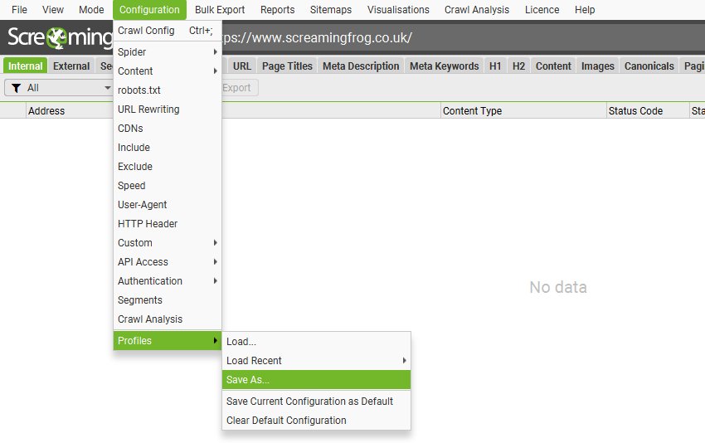This screenshot has width=705, height=443.
Task: Open the Licence menu
Action: [x=542, y=9]
